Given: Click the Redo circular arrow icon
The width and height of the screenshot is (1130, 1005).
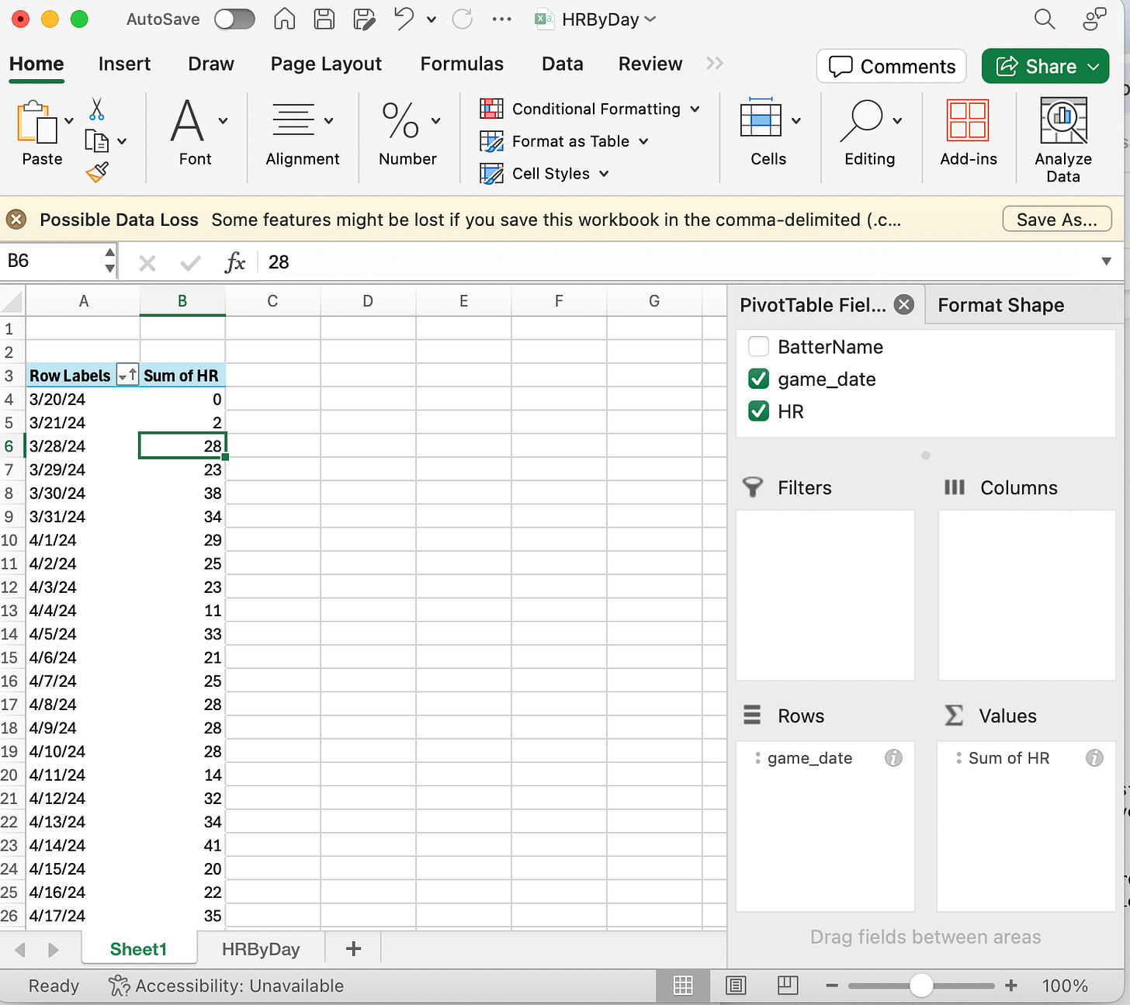Looking at the screenshot, I should click(463, 19).
